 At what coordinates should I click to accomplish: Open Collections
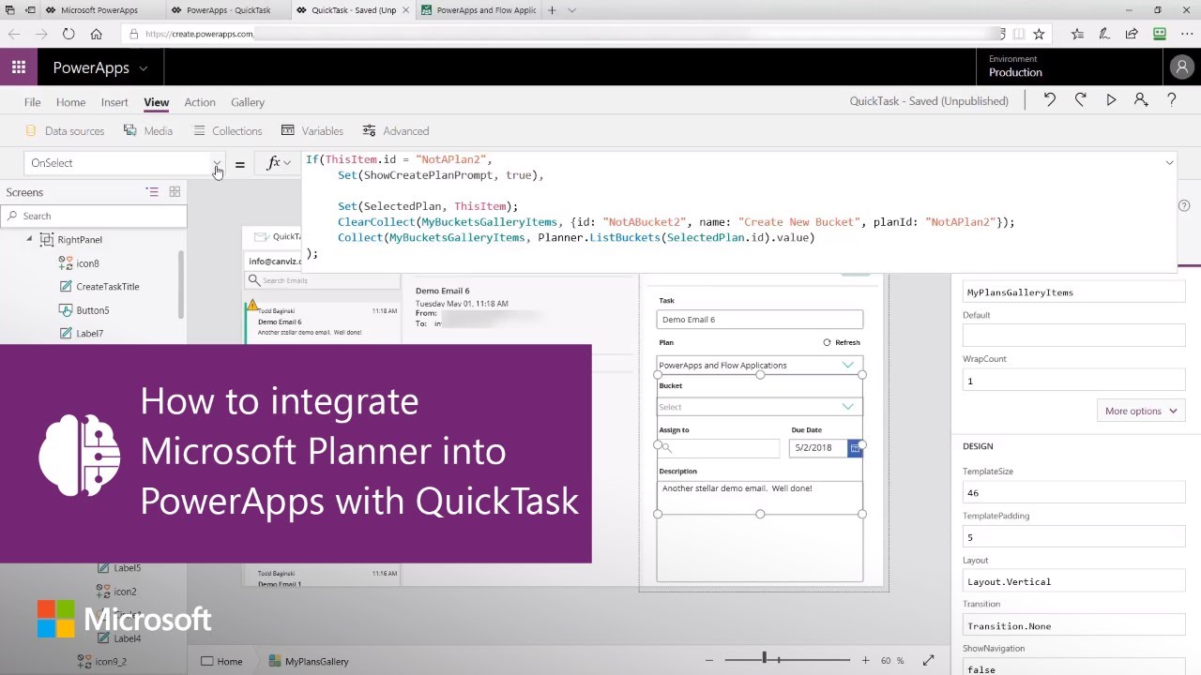click(x=227, y=131)
